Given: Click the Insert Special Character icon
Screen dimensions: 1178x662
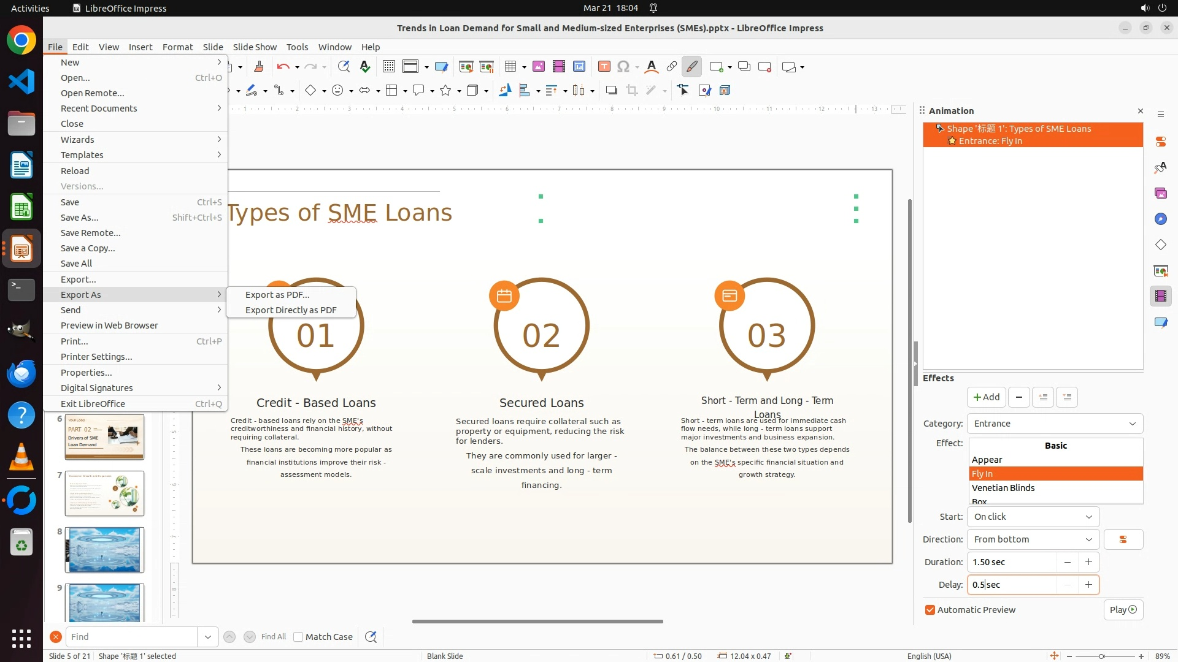Looking at the screenshot, I should [623, 67].
